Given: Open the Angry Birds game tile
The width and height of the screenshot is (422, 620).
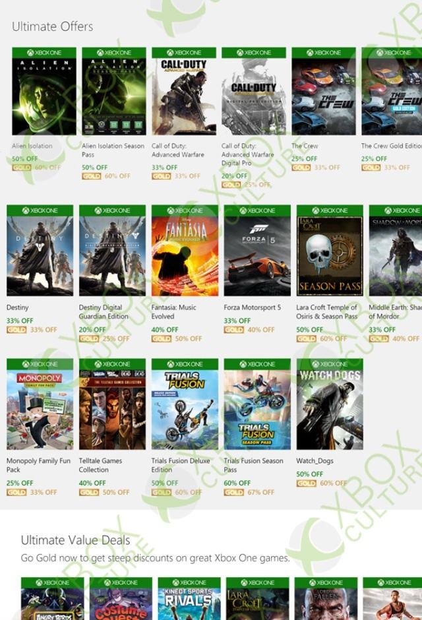Looking at the screenshot, I should tap(53, 598).
